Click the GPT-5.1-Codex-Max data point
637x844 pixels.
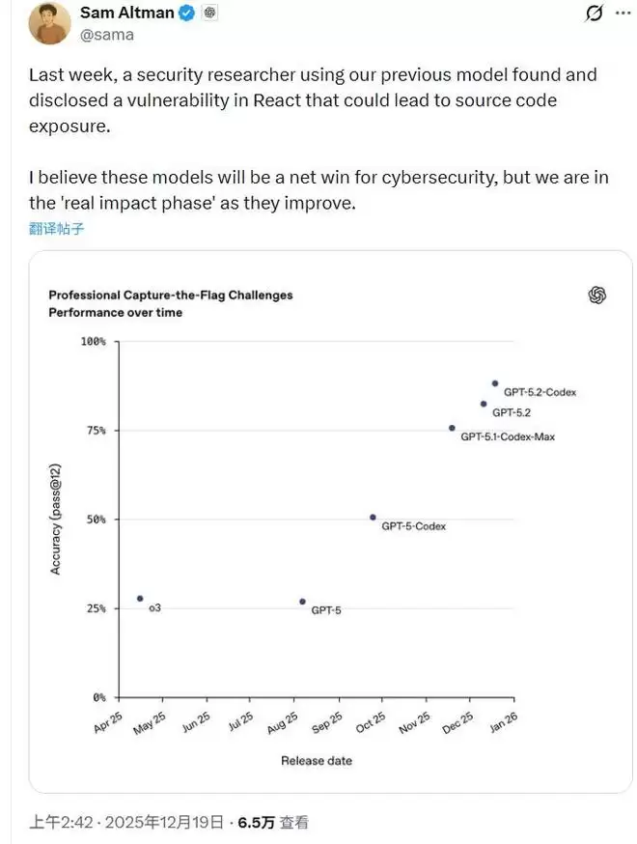[452, 428]
